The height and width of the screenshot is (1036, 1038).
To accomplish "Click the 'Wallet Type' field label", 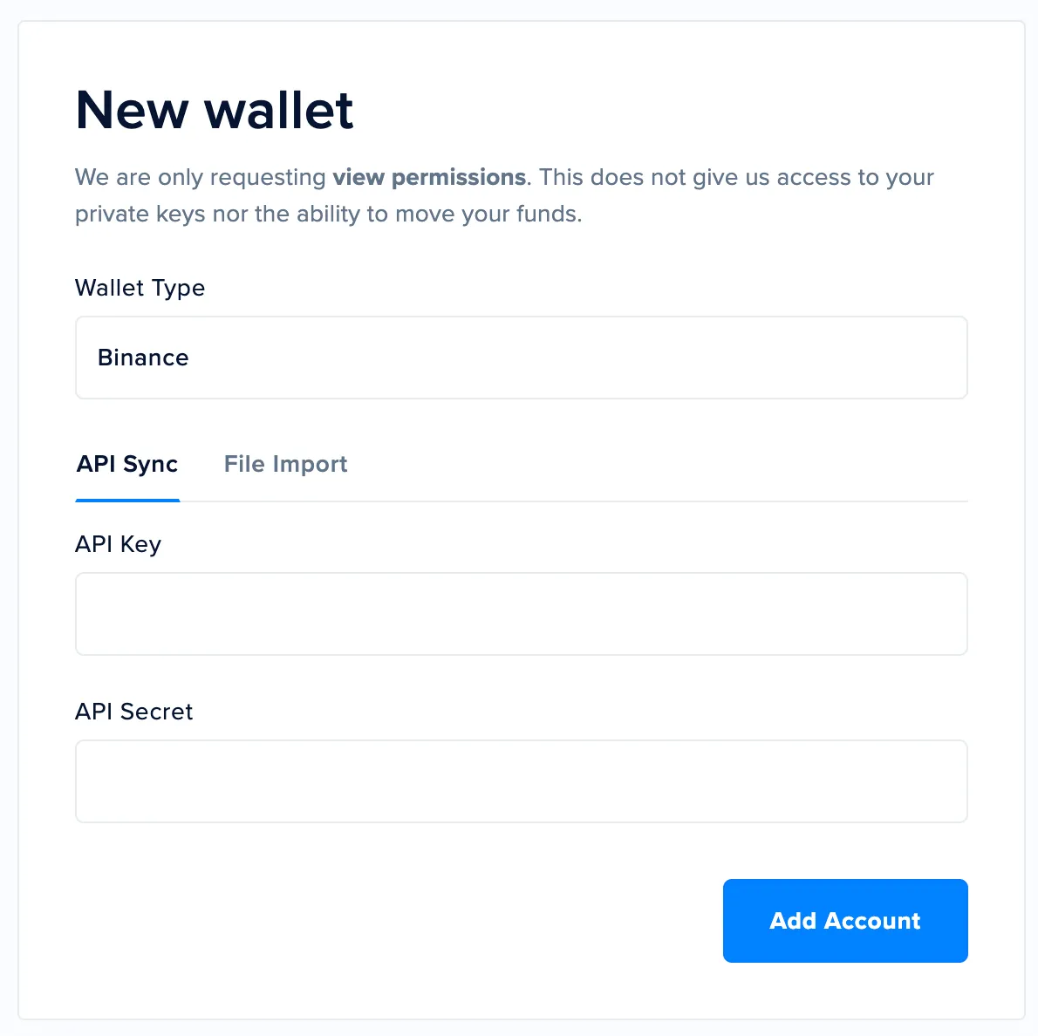I will point(140,288).
